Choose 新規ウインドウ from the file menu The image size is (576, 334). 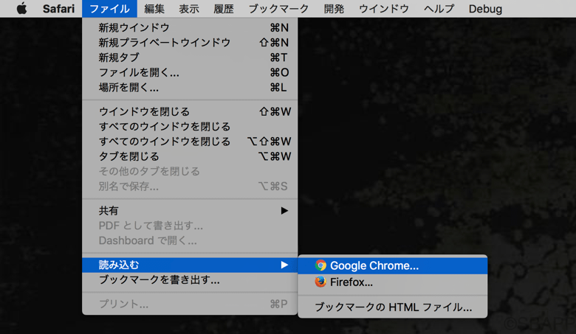[134, 28]
